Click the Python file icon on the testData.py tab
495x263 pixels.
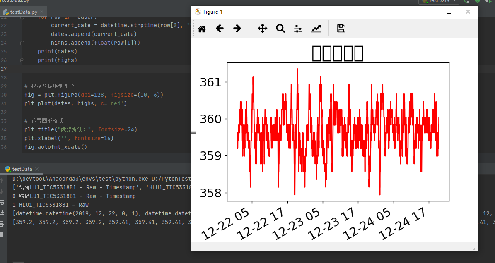pyautogui.click(x=6, y=12)
